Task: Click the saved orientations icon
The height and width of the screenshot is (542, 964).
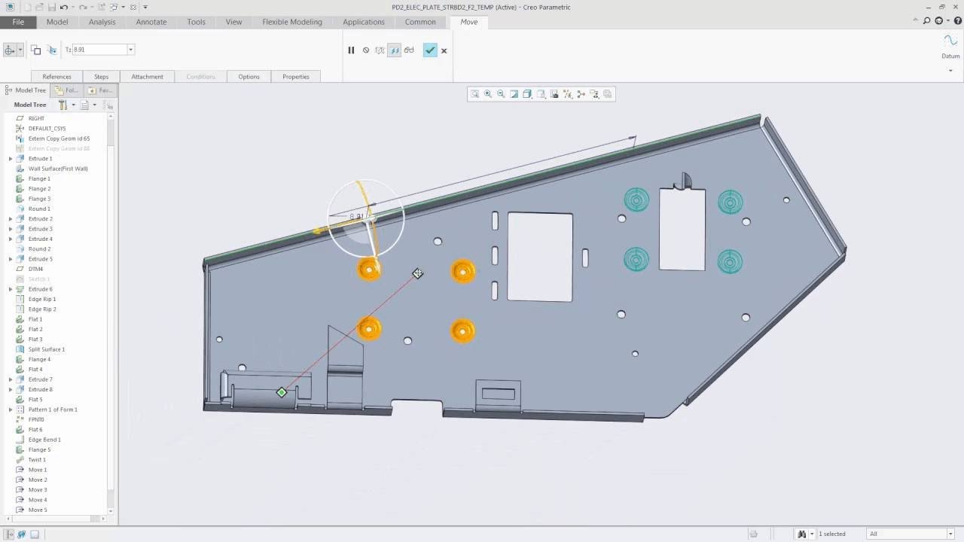Action: pyautogui.click(x=541, y=94)
